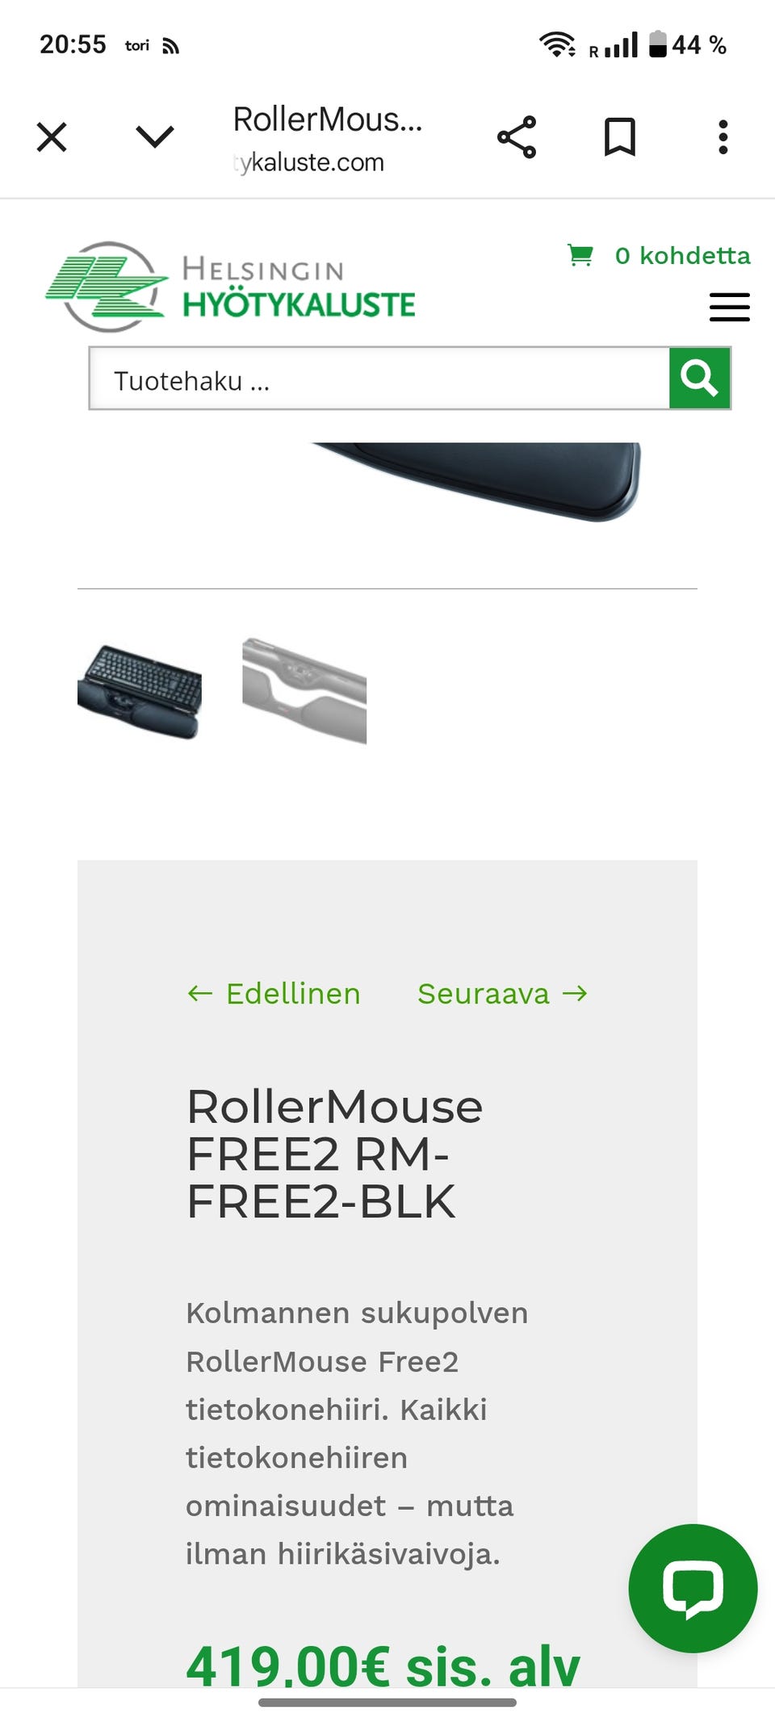Image resolution: width=775 pixels, height=1722 pixels.
Task: Go to previous product with Edellinen
Action: [274, 994]
